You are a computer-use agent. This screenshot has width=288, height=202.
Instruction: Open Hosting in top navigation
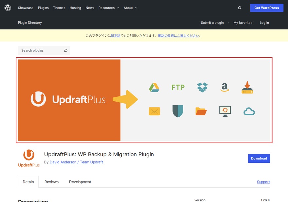[75, 8]
